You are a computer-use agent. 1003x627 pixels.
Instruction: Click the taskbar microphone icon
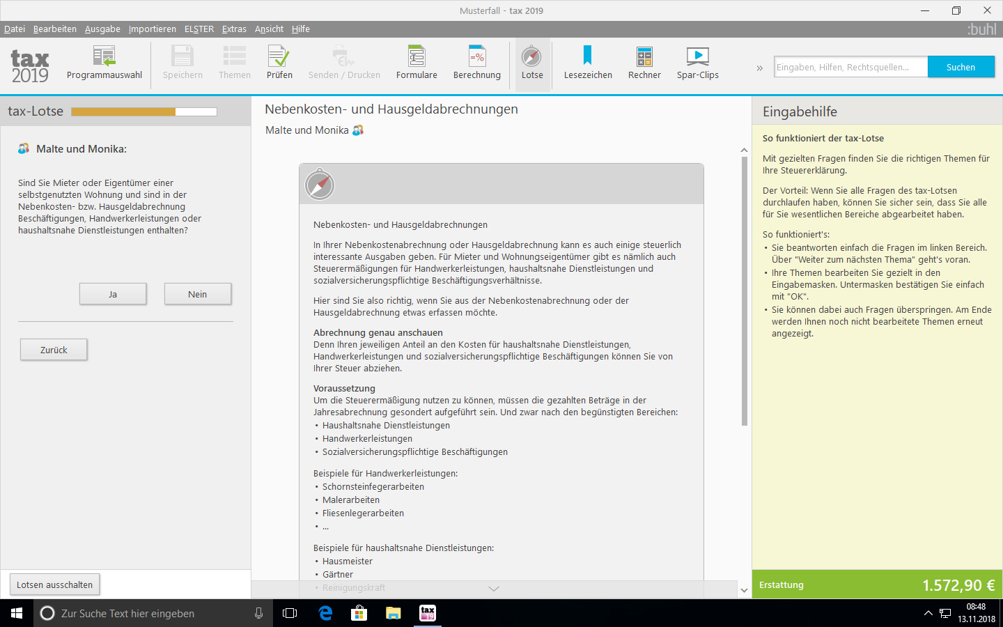tap(258, 613)
